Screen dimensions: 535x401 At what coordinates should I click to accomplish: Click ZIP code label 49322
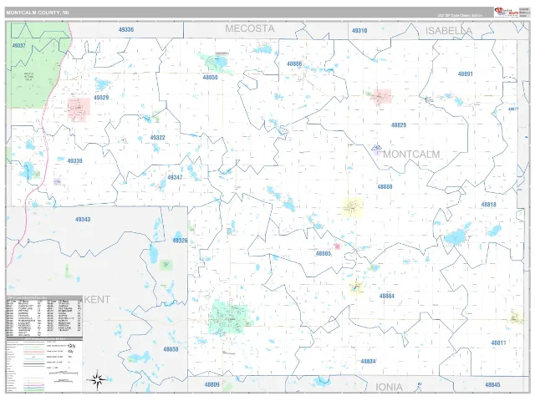point(158,138)
